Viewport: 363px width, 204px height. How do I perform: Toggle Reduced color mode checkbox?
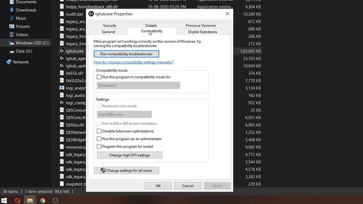pos(99,106)
